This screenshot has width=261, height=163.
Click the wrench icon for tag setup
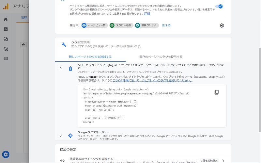point(64,44)
